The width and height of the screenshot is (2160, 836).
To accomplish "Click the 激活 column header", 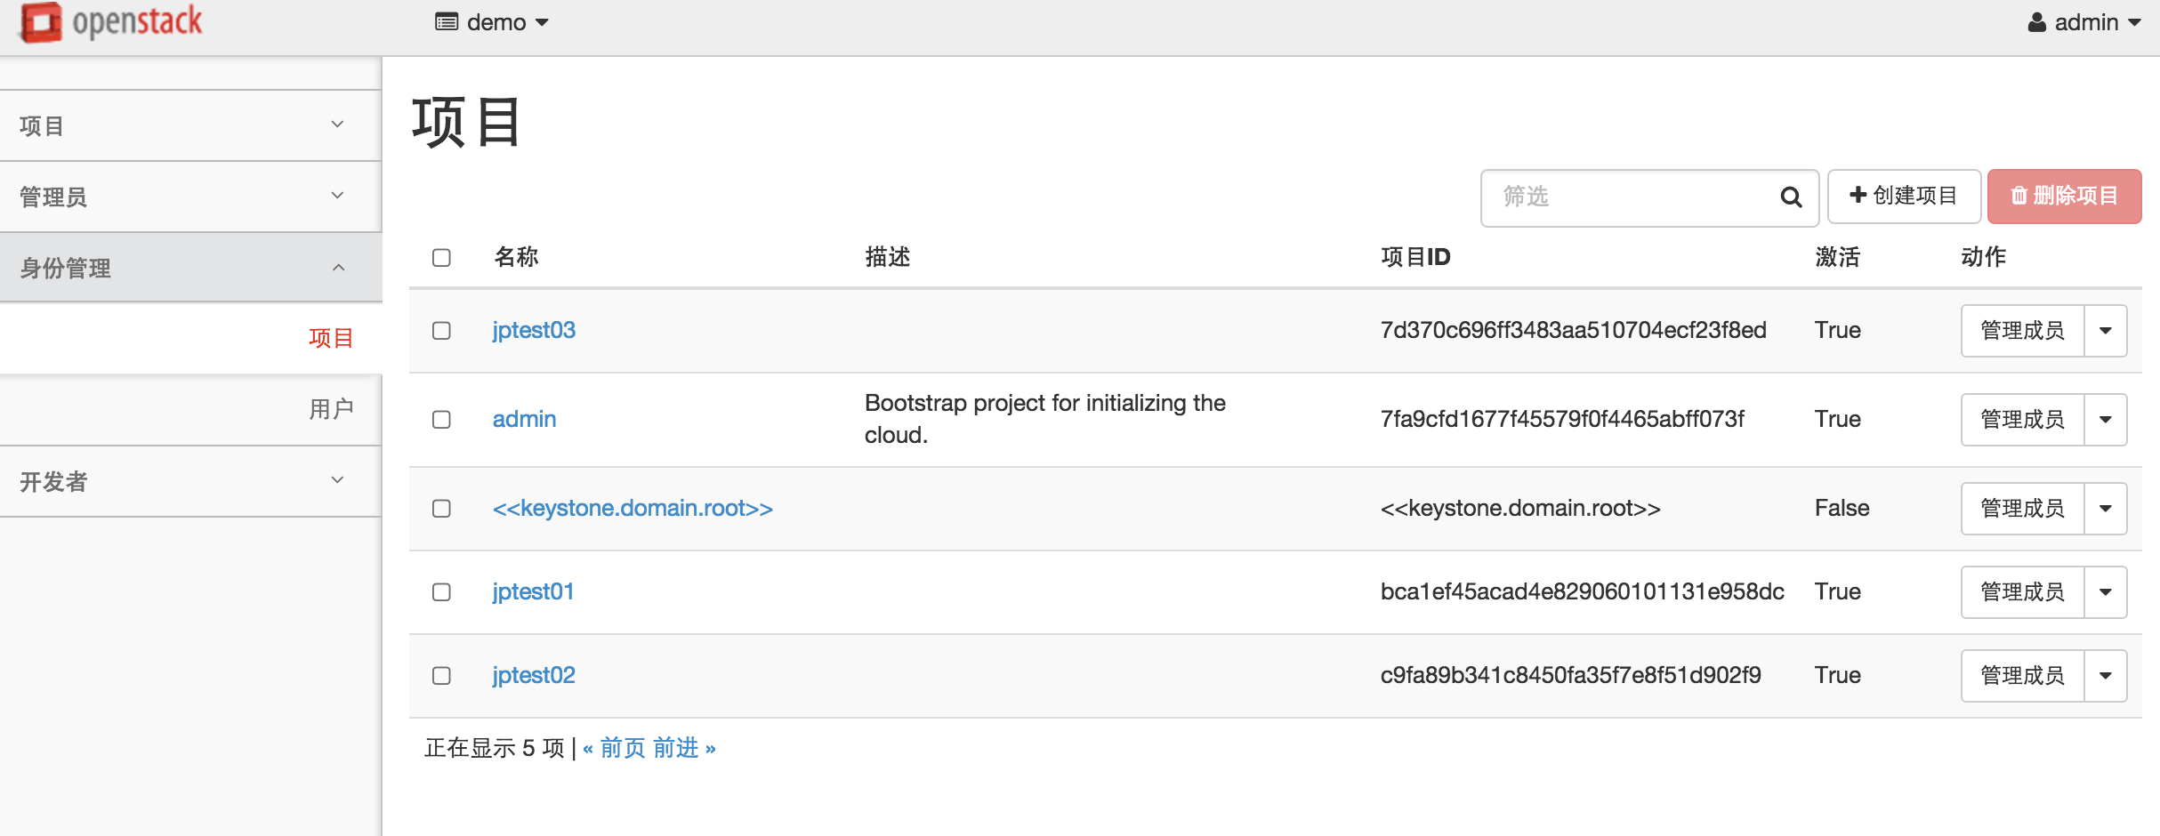I will [x=1837, y=257].
